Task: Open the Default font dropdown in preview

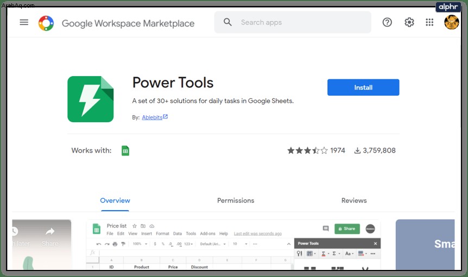Action: click(x=213, y=244)
